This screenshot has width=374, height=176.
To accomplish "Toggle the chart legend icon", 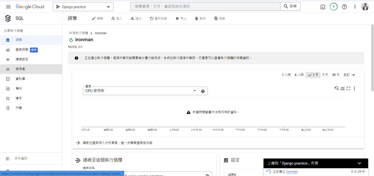I will (x=343, y=89).
